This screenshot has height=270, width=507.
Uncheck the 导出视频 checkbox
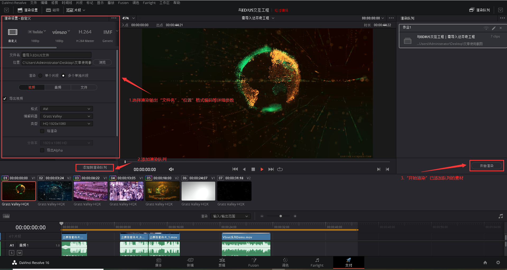[5, 98]
